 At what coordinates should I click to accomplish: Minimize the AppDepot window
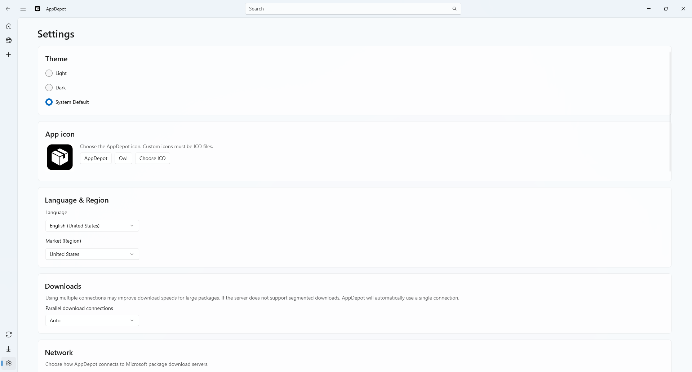[x=649, y=9]
